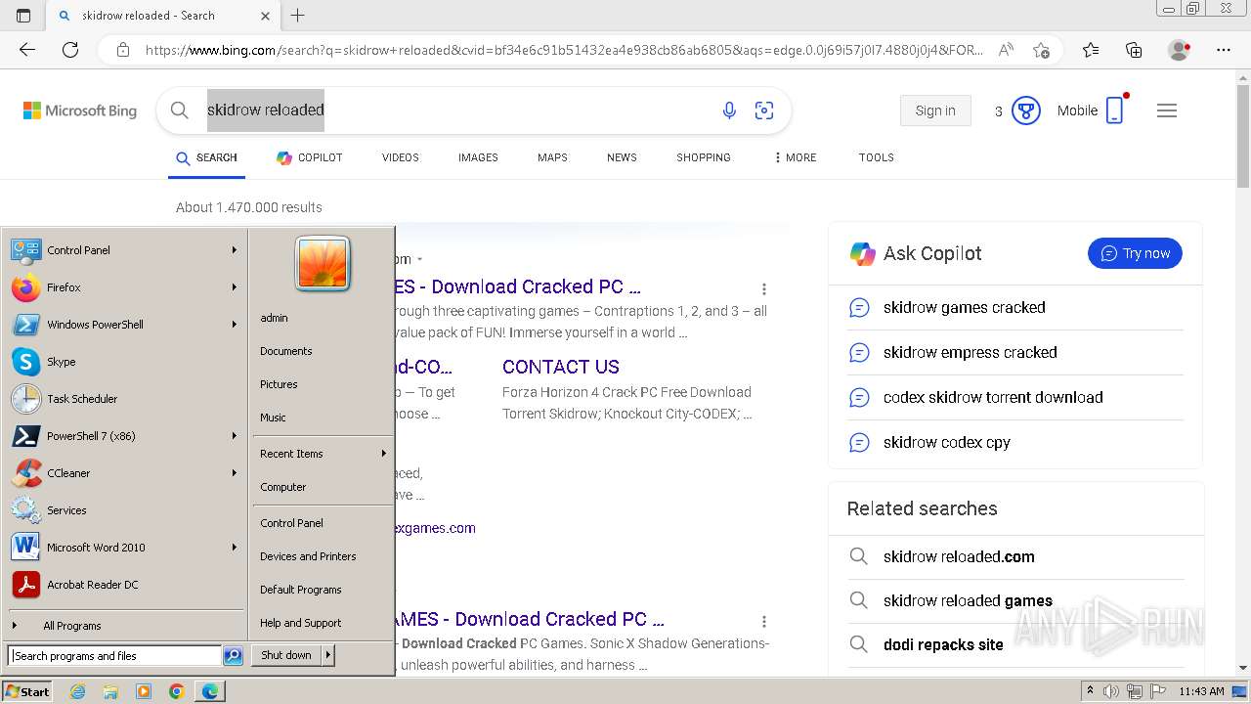
Task: Select 'skidrow codex cpy' suggestion
Action: click(947, 442)
